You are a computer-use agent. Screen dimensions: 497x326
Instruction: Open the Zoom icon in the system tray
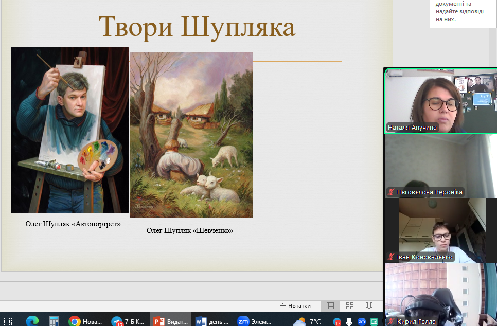(x=362, y=321)
